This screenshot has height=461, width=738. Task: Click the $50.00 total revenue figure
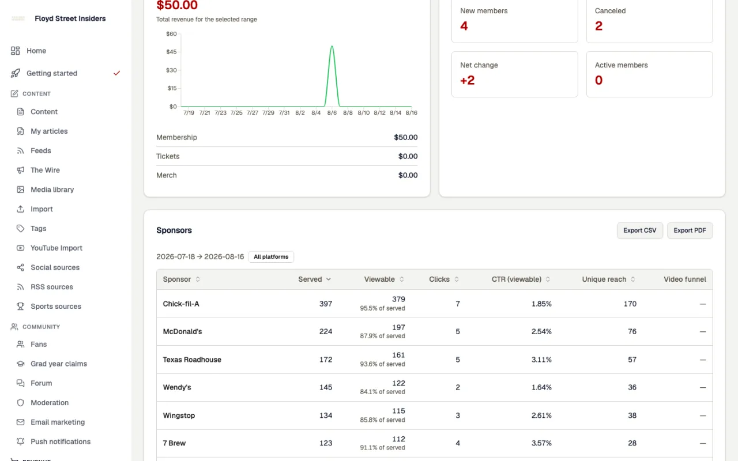point(177,6)
